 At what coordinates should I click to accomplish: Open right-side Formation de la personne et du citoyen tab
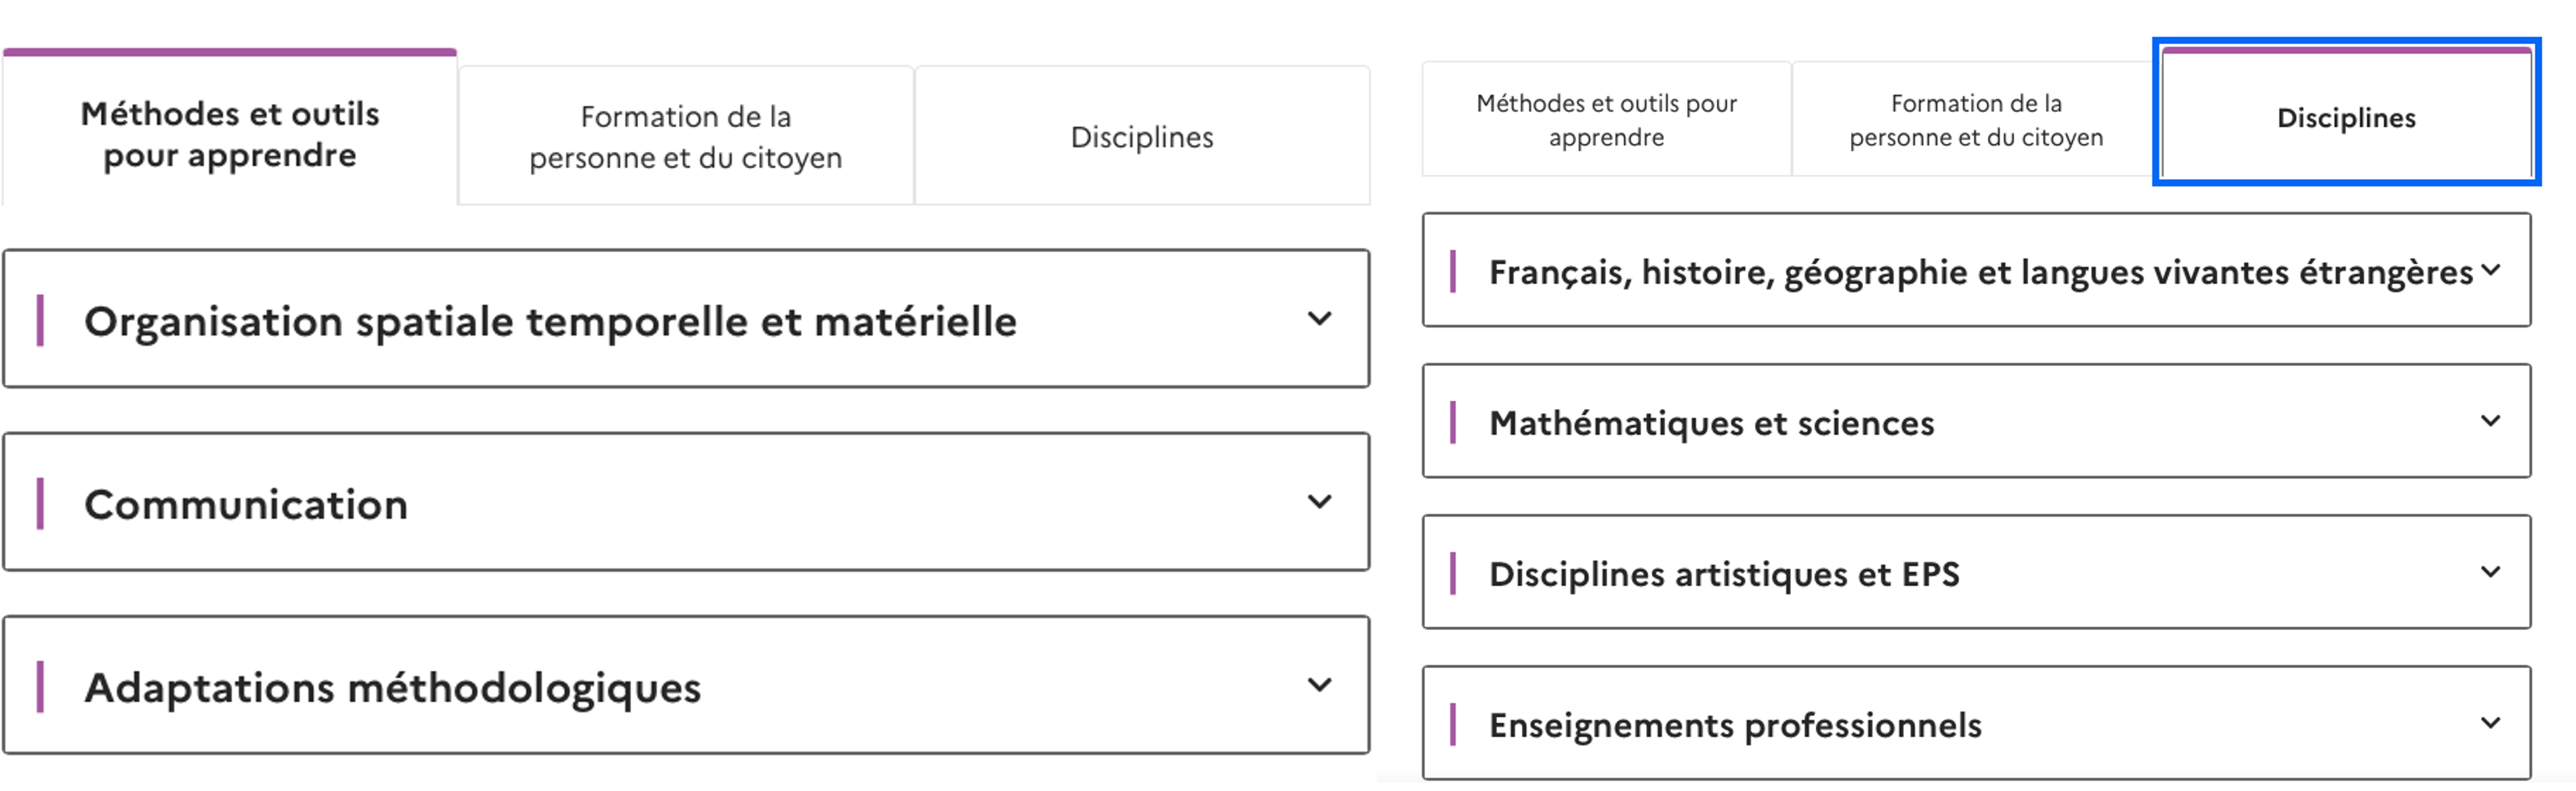(1976, 119)
